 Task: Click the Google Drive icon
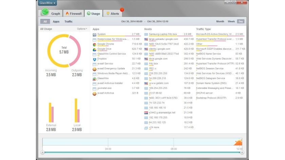point(95,49)
